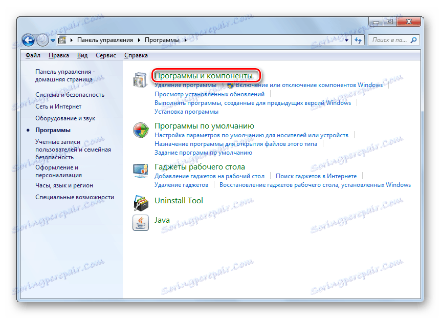Click Поиск гаджетов в Интернете link
This screenshot has width=441, height=319.
316,176
